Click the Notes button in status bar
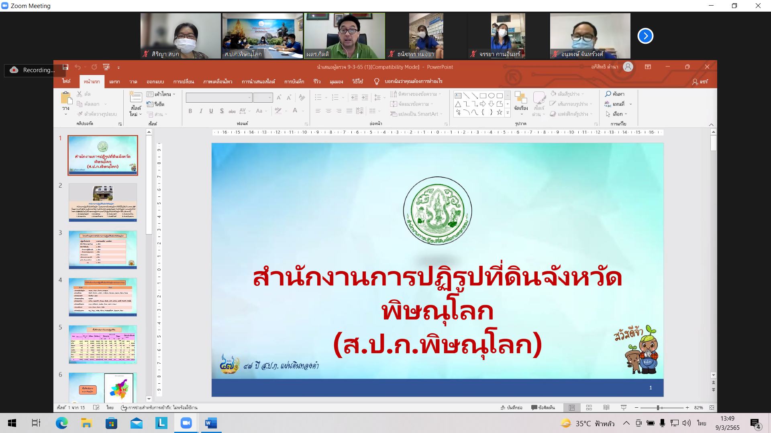 511,408
